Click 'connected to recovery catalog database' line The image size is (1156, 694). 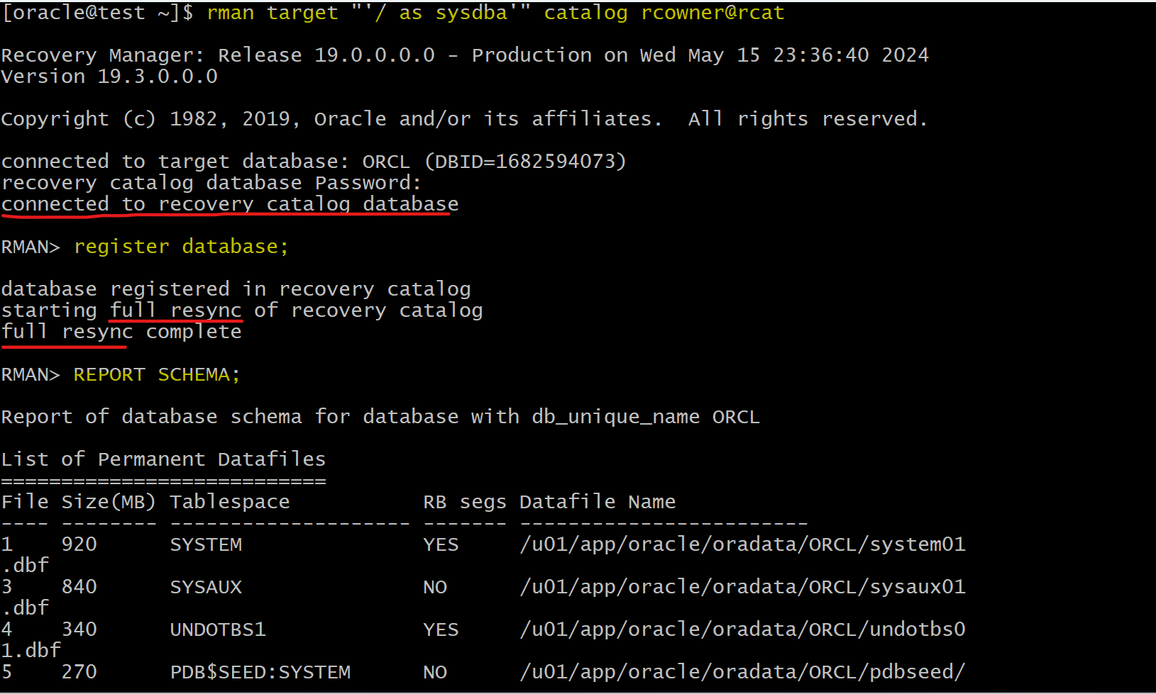[230, 204]
